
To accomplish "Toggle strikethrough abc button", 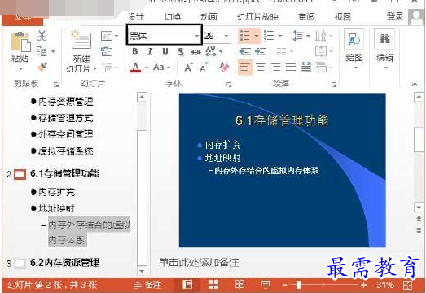I will pyautogui.click(x=195, y=51).
